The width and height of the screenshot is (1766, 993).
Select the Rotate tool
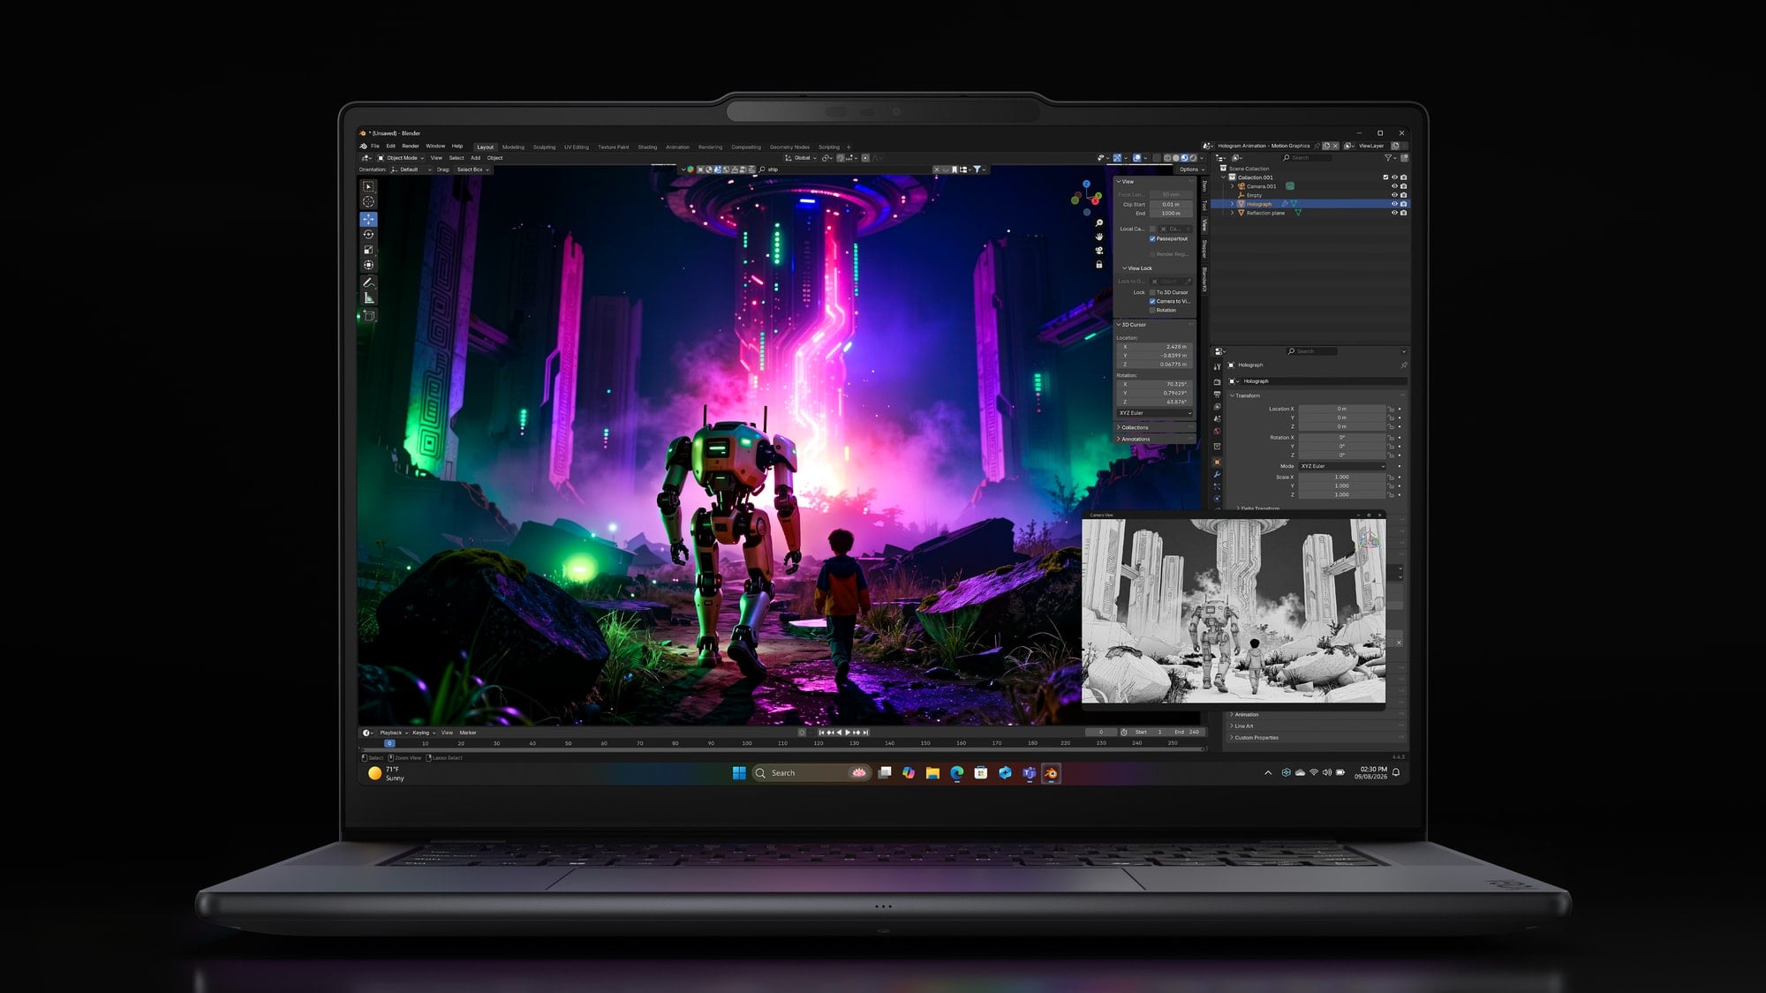(x=368, y=235)
